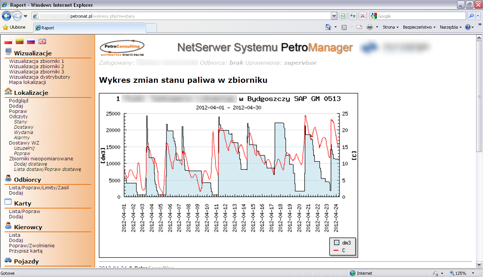The height and width of the screenshot is (277, 483).
Task: Click the PetroConsulting logo
Action: [x=122, y=48]
